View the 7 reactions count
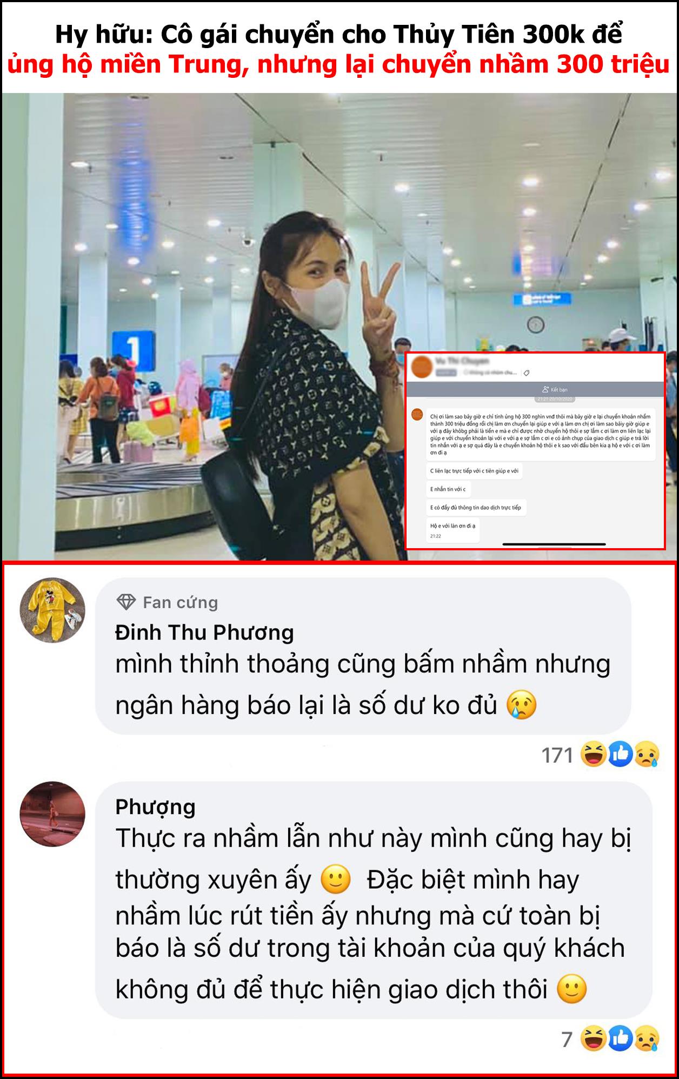The image size is (679, 1079). [567, 1039]
